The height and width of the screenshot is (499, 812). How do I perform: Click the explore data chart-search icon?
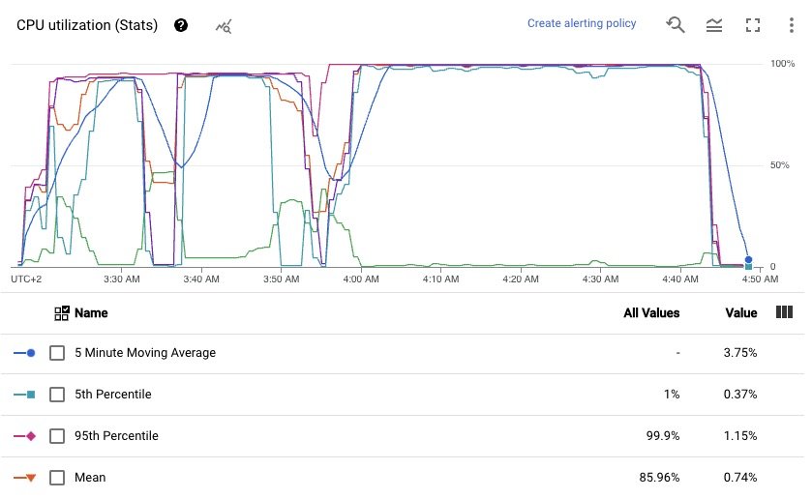pyautogui.click(x=224, y=26)
